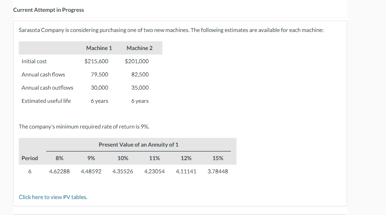The width and height of the screenshot is (386, 215).
Task: Select the 4.48592 annuity factor
Action: coord(91,172)
